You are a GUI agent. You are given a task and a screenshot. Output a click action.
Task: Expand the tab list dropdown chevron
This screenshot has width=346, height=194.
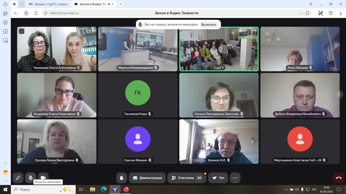click(22, 4)
